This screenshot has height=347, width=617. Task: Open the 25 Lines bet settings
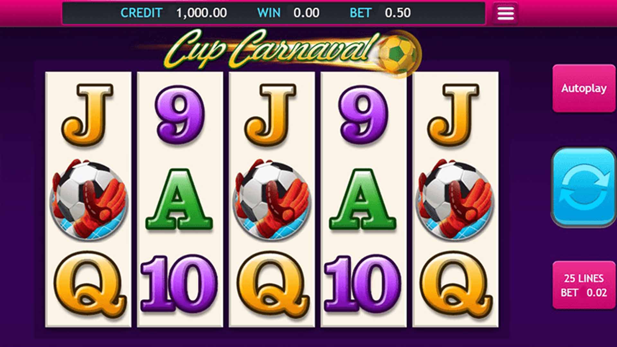584,285
